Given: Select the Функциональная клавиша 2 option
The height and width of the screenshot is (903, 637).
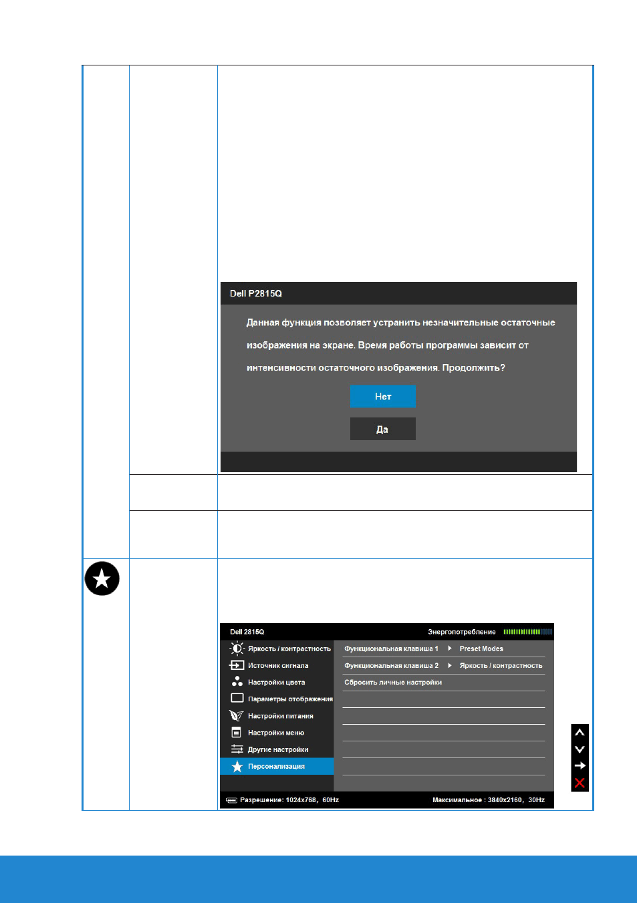Looking at the screenshot, I should (391, 665).
